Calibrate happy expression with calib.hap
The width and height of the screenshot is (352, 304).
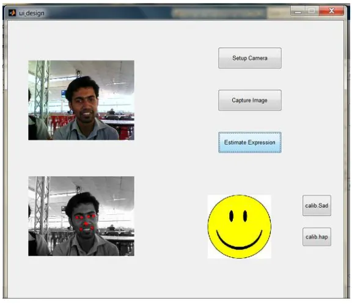[x=317, y=237]
